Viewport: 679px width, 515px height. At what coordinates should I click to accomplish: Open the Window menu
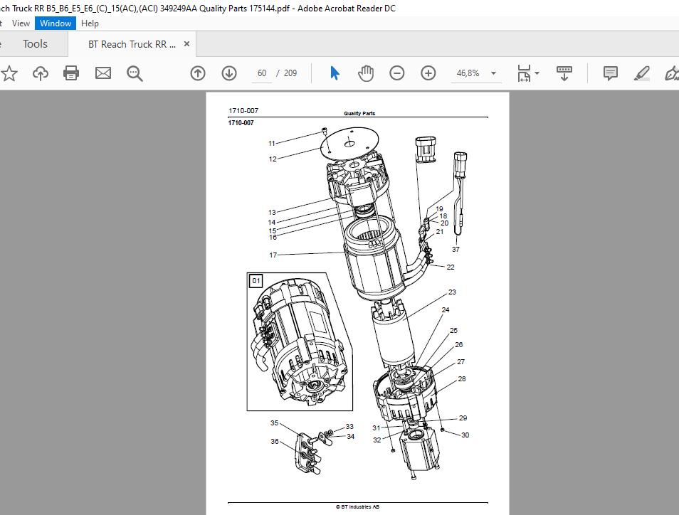[x=56, y=23]
